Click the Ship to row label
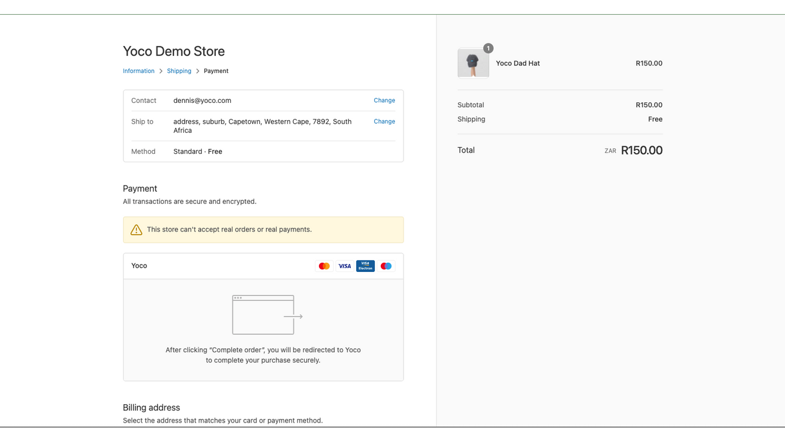 142,121
